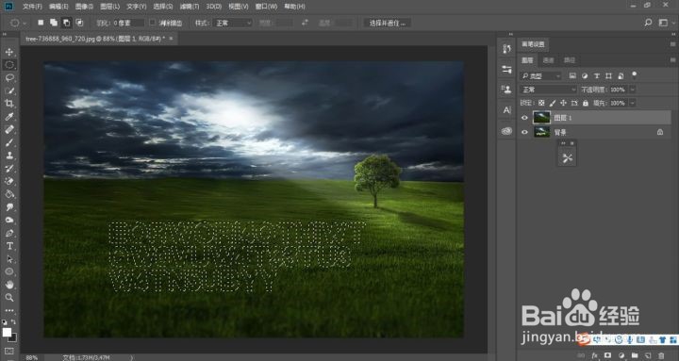
Task: Click the search icon in options bar
Action: tap(648, 23)
